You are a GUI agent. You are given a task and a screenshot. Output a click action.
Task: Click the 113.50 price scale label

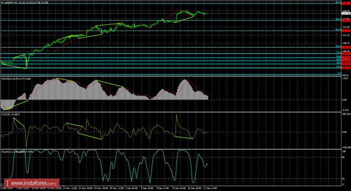point(346,27)
